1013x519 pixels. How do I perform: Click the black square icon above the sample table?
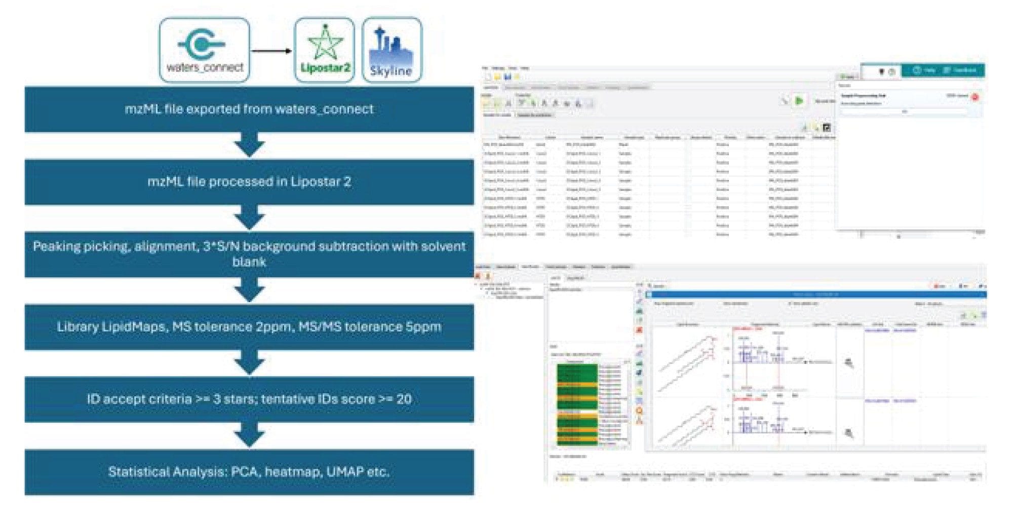827,127
